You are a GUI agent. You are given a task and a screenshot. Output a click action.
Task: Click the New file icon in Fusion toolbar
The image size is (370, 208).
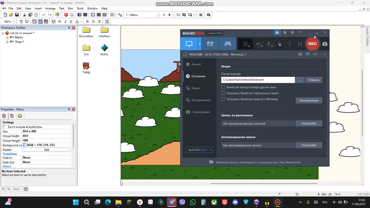point(5,15)
